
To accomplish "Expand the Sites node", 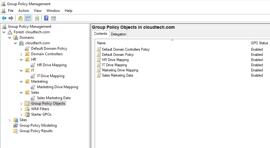I will point(10,120).
